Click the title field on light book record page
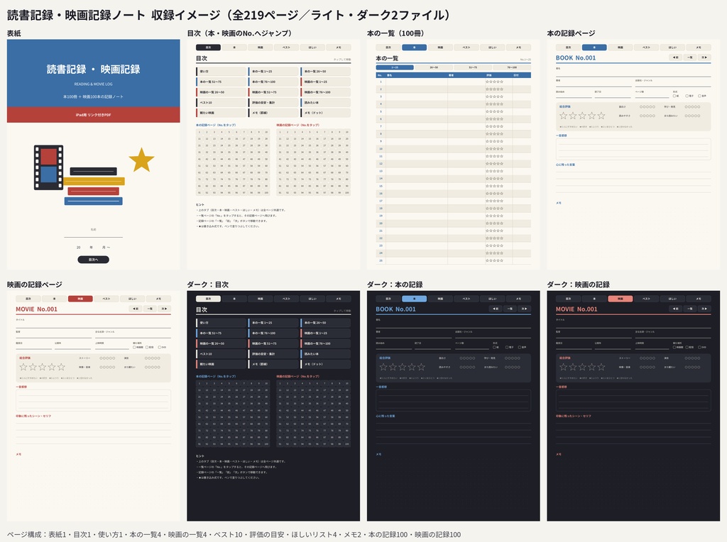Image resolution: width=727 pixels, height=542 pixels. [633, 72]
